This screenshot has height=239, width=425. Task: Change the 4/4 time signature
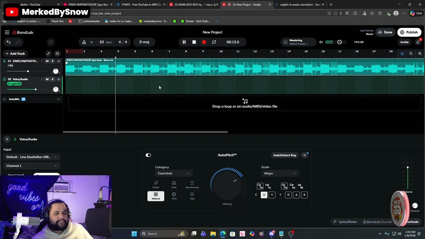click(x=123, y=42)
